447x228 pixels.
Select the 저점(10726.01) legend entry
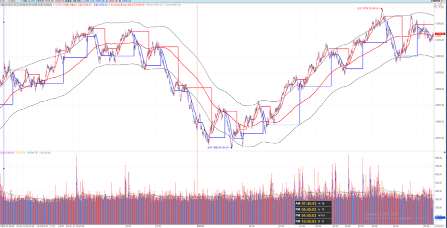[100, 5]
